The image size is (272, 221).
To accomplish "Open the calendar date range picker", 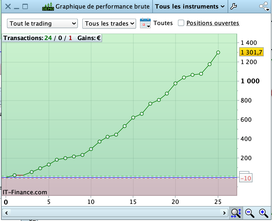I will click(145, 23).
